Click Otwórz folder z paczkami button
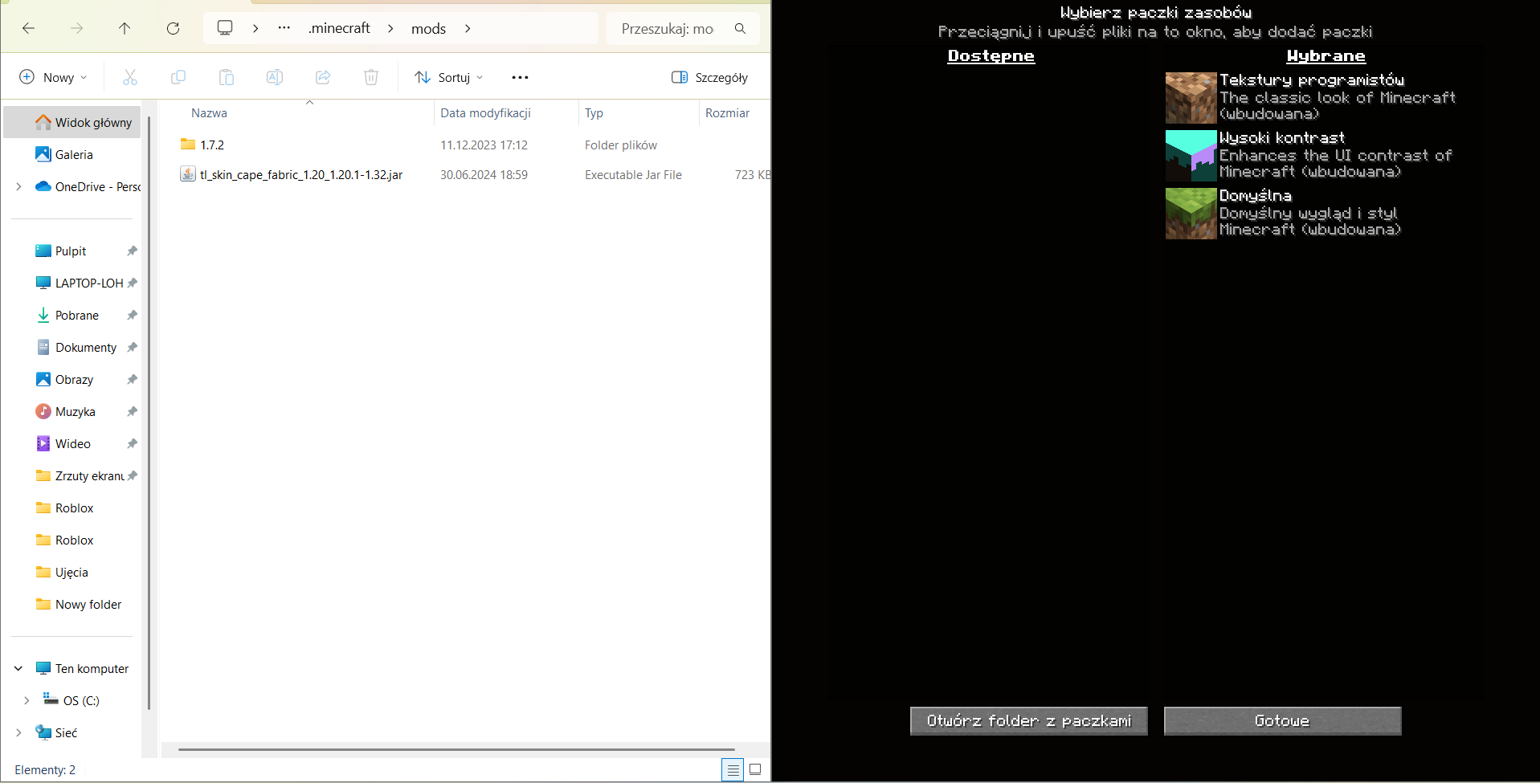Screen dimensions: 1540x783 tap(1028, 720)
